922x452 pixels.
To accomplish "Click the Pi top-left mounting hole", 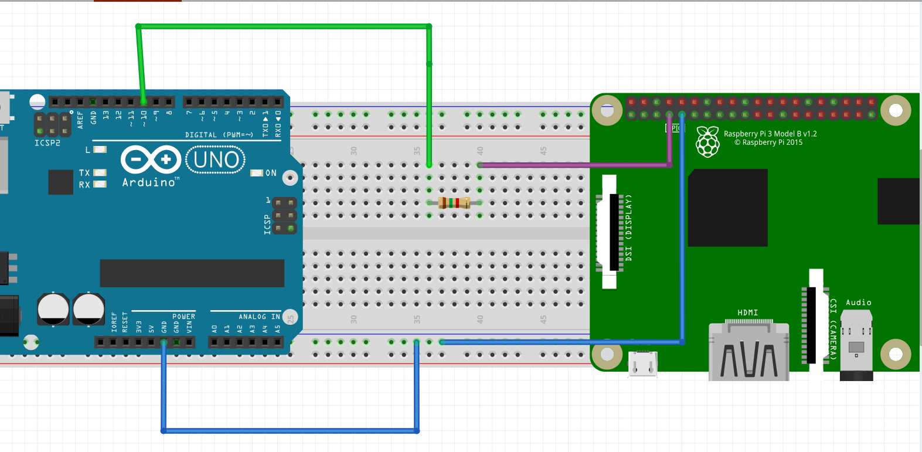I will tap(607, 110).
